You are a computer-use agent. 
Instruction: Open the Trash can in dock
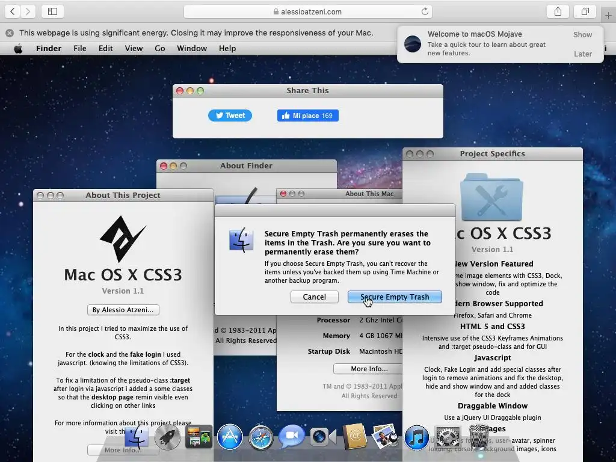pos(478,437)
